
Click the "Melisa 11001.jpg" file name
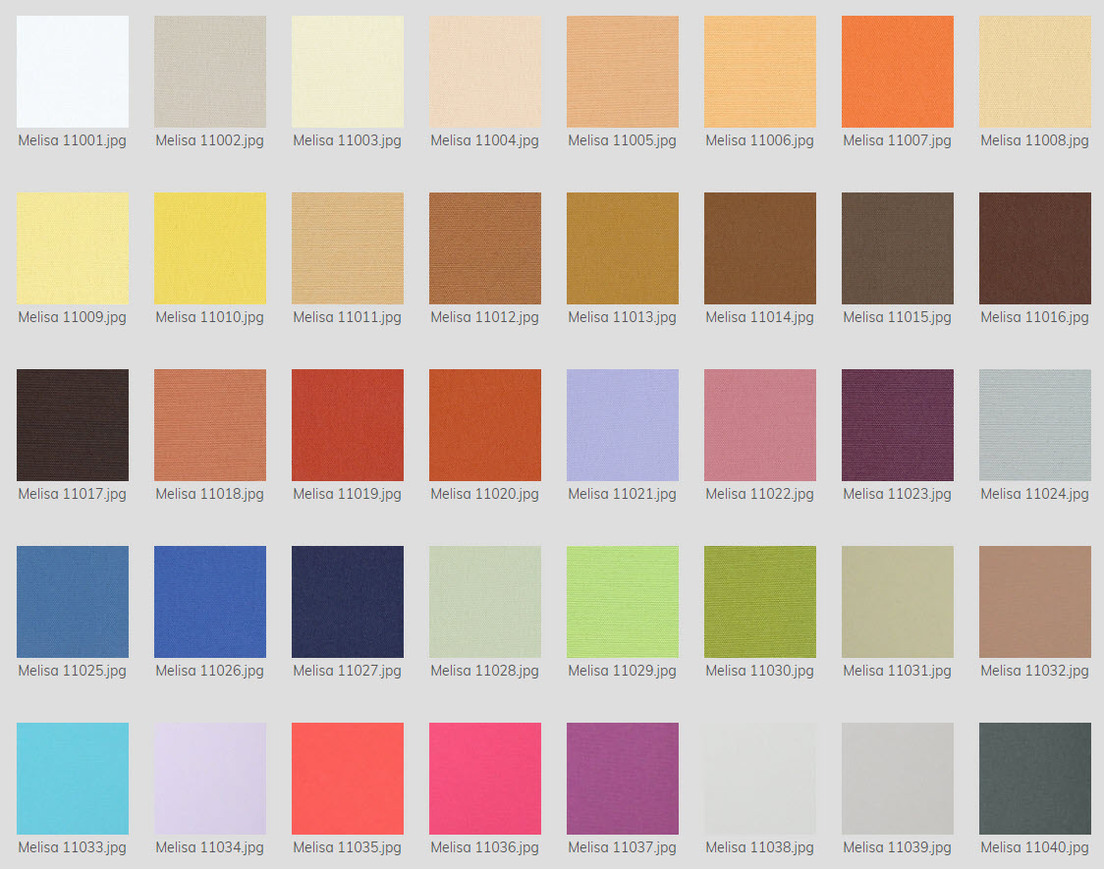click(x=73, y=140)
